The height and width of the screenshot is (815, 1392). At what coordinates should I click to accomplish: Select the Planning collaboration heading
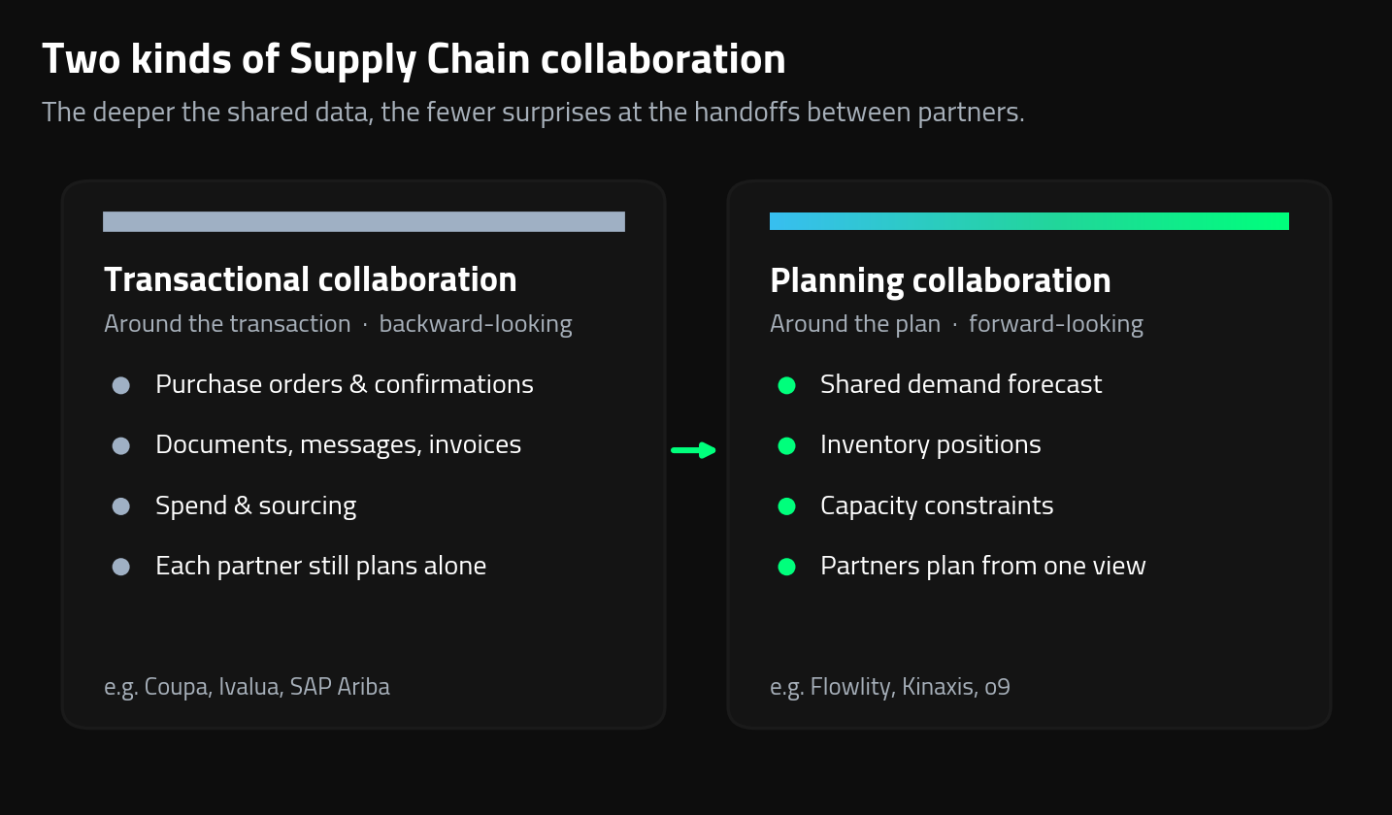click(x=941, y=280)
